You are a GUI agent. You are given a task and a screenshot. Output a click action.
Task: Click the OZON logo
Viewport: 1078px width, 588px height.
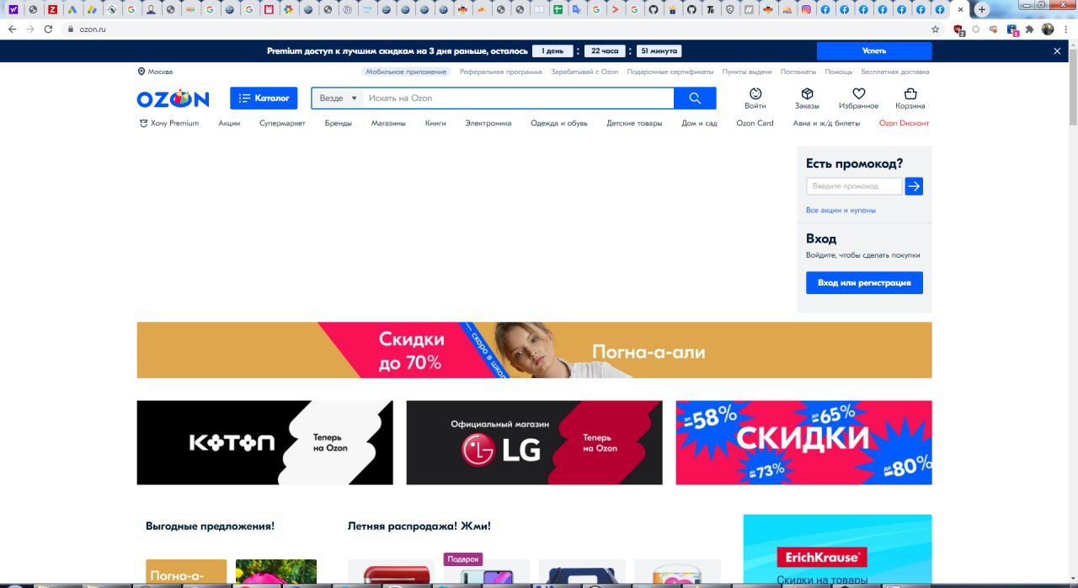pos(173,99)
